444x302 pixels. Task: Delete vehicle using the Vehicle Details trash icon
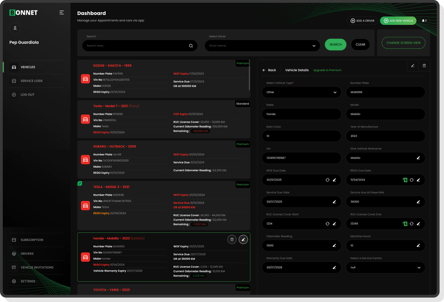pyautogui.click(x=424, y=66)
